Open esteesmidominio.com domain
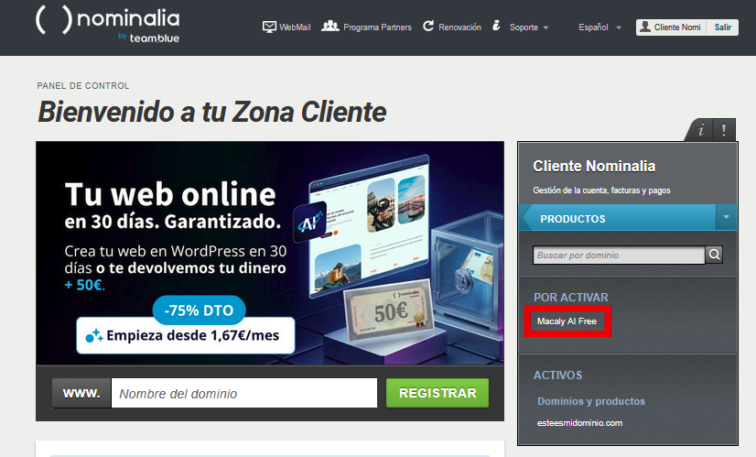The width and height of the screenshot is (756, 457). coord(579,423)
